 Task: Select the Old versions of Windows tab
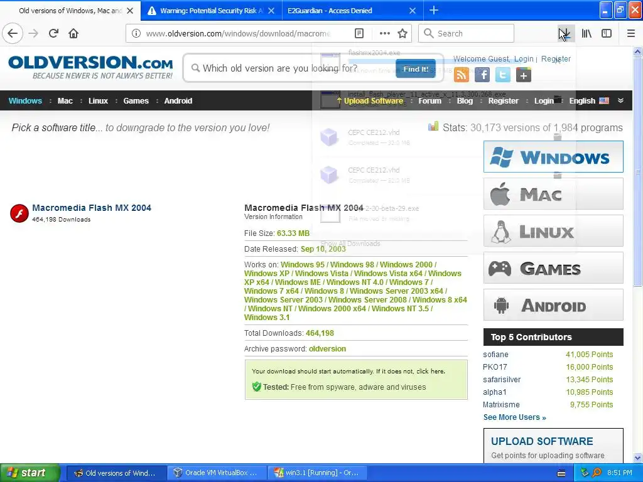[70, 10]
